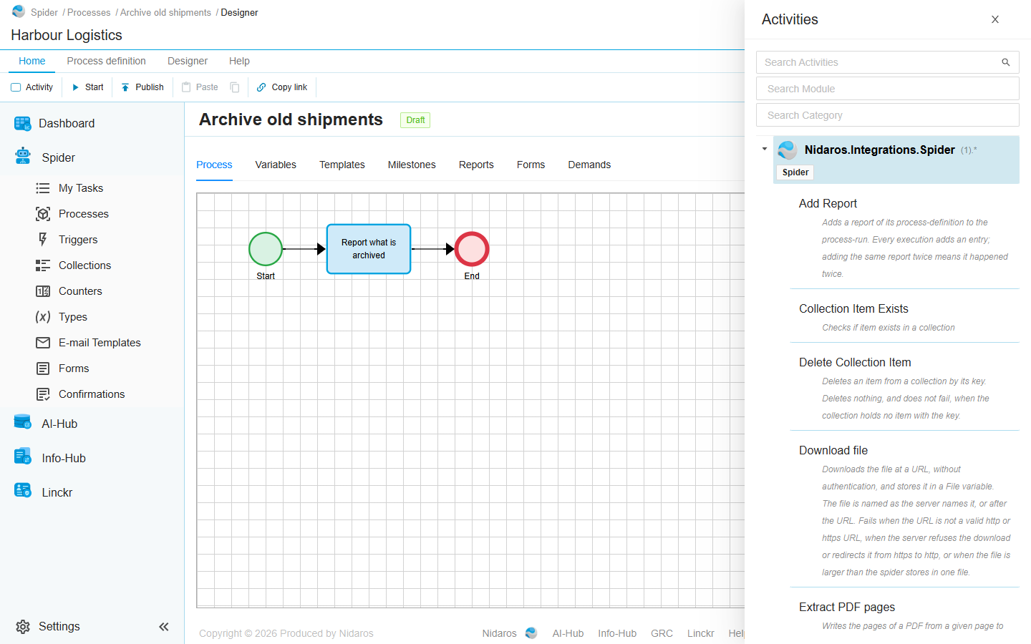Select the Report what is archived node
Viewport: 1031px width, 644px height.
pyautogui.click(x=369, y=249)
